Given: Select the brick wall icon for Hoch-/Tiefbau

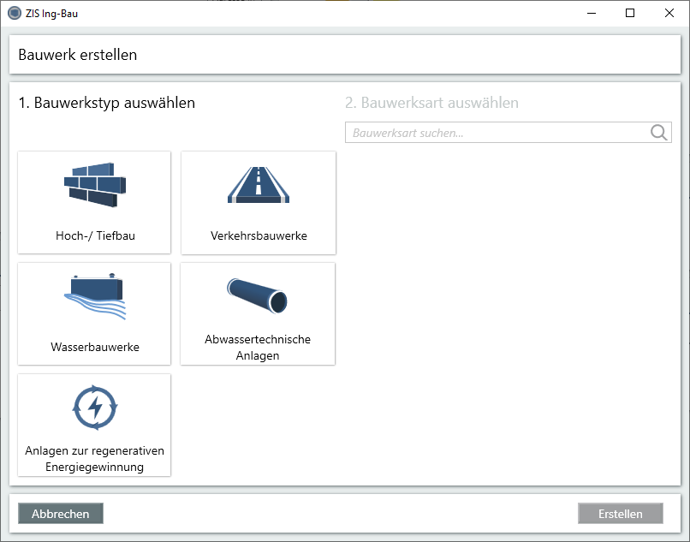Looking at the screenshot, I should [94, 183].
